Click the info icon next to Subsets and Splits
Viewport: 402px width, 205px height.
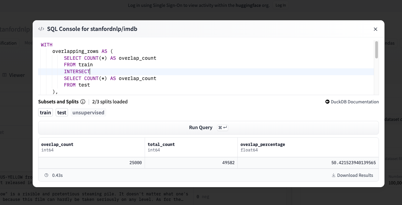point(83,102)
